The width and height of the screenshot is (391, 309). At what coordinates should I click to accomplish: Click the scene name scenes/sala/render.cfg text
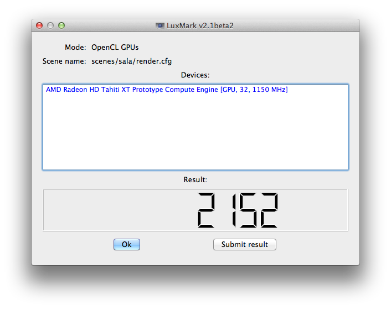click(131, 61)
